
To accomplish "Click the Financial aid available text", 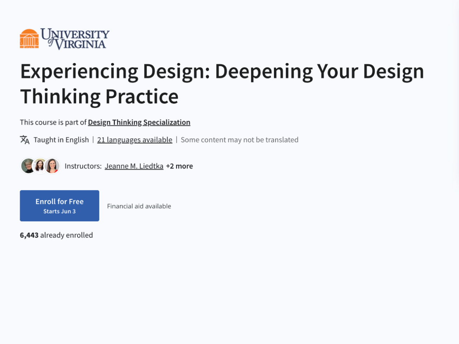I will pyautogui.click(x=139, y=206).
